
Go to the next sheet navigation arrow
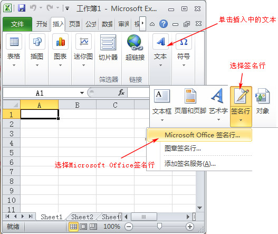pyautogui.click(x=23, y=216)
